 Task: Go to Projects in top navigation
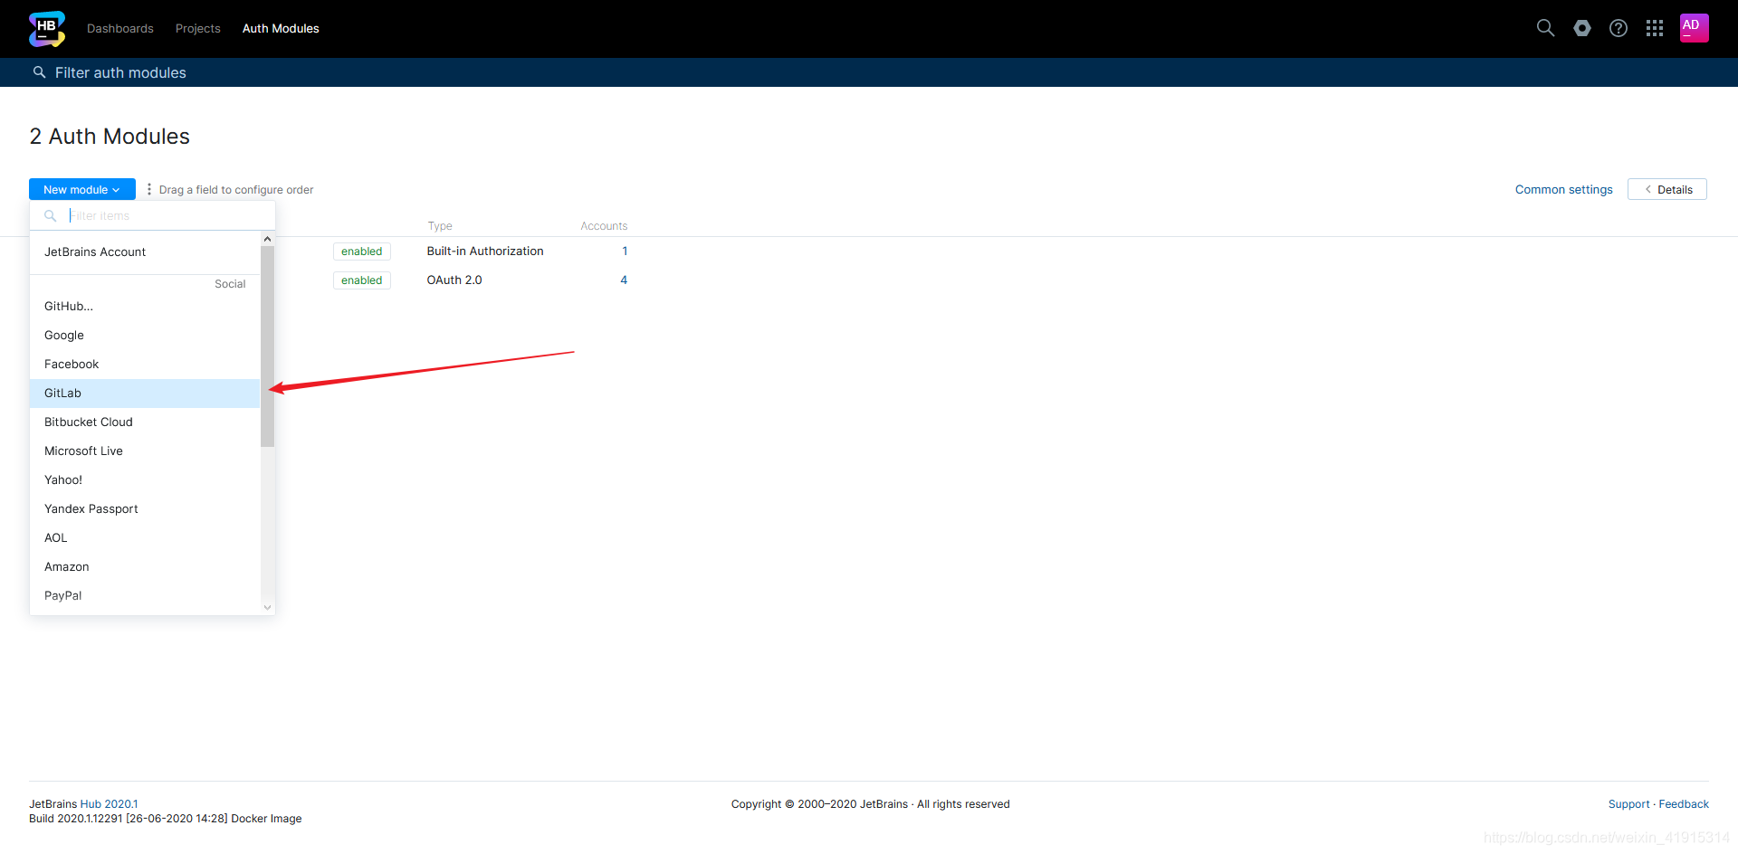[198, 28]
